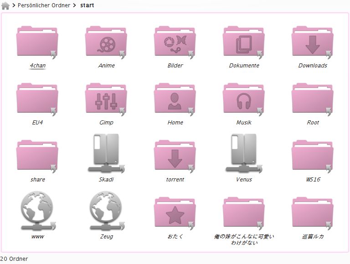Click the Skadi name label
Viewport: 350px width, 264px height.
pos(106,179)
